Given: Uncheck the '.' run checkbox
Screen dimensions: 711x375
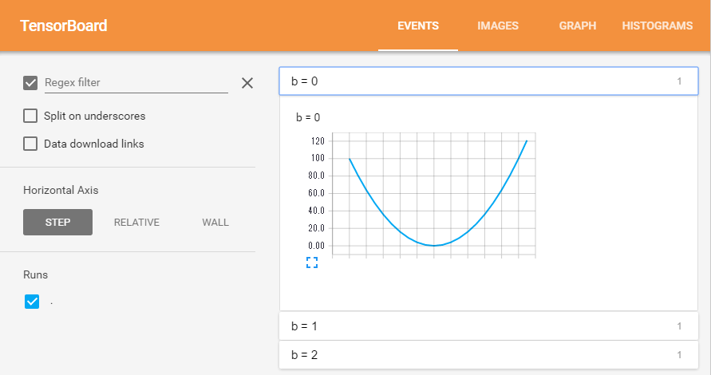Looking at the screenshot, I should (32, 302).
